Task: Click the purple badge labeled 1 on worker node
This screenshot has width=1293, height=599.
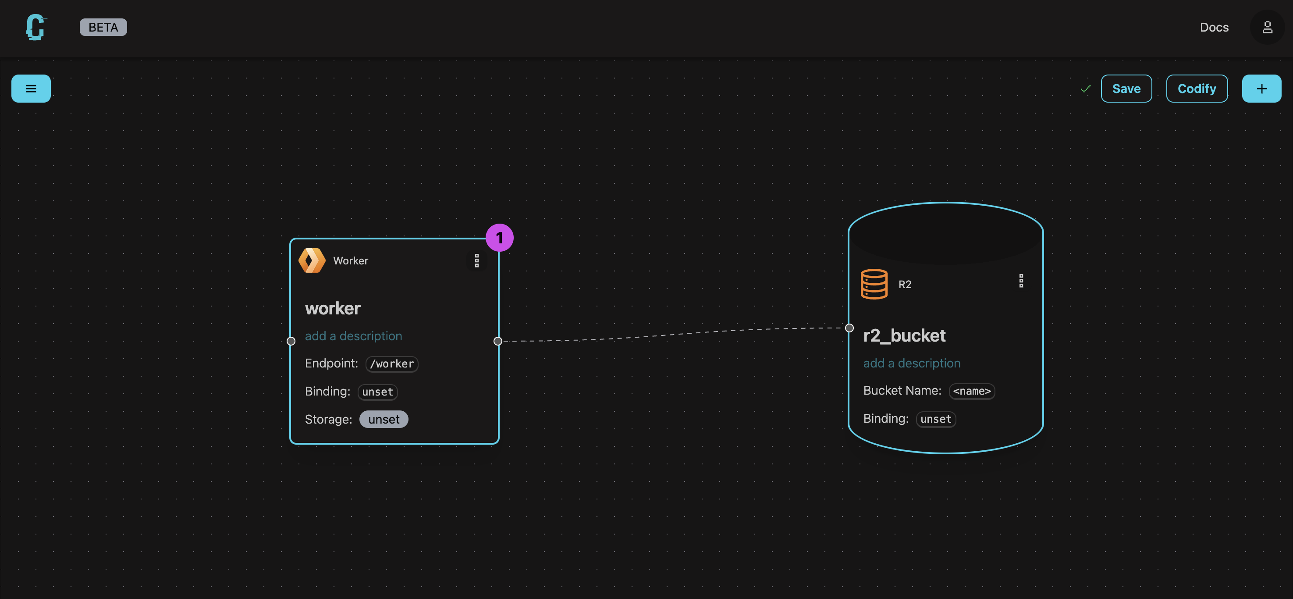Action: pos(499,238)
